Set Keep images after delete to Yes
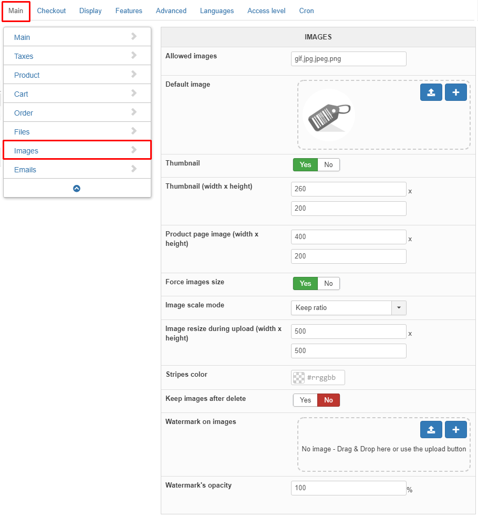 pos(305,400)
